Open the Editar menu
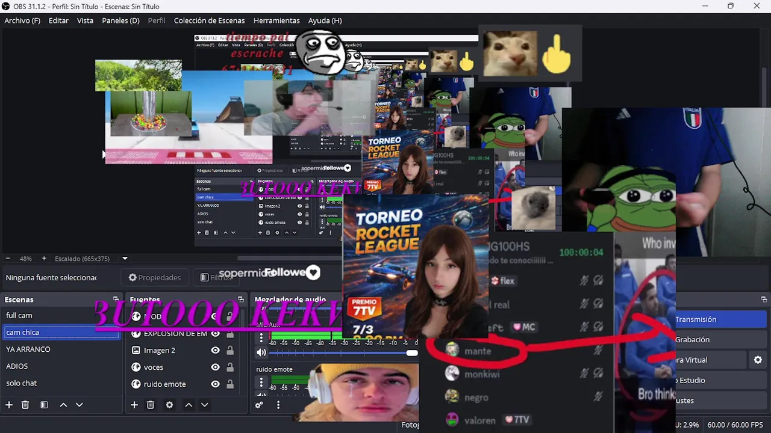771x433 pixels. pos(58,20)
